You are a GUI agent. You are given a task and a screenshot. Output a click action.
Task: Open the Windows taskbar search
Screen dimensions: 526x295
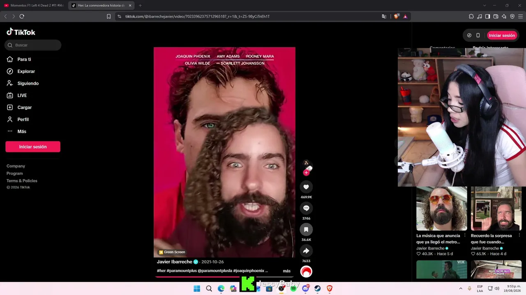[209, 288]
